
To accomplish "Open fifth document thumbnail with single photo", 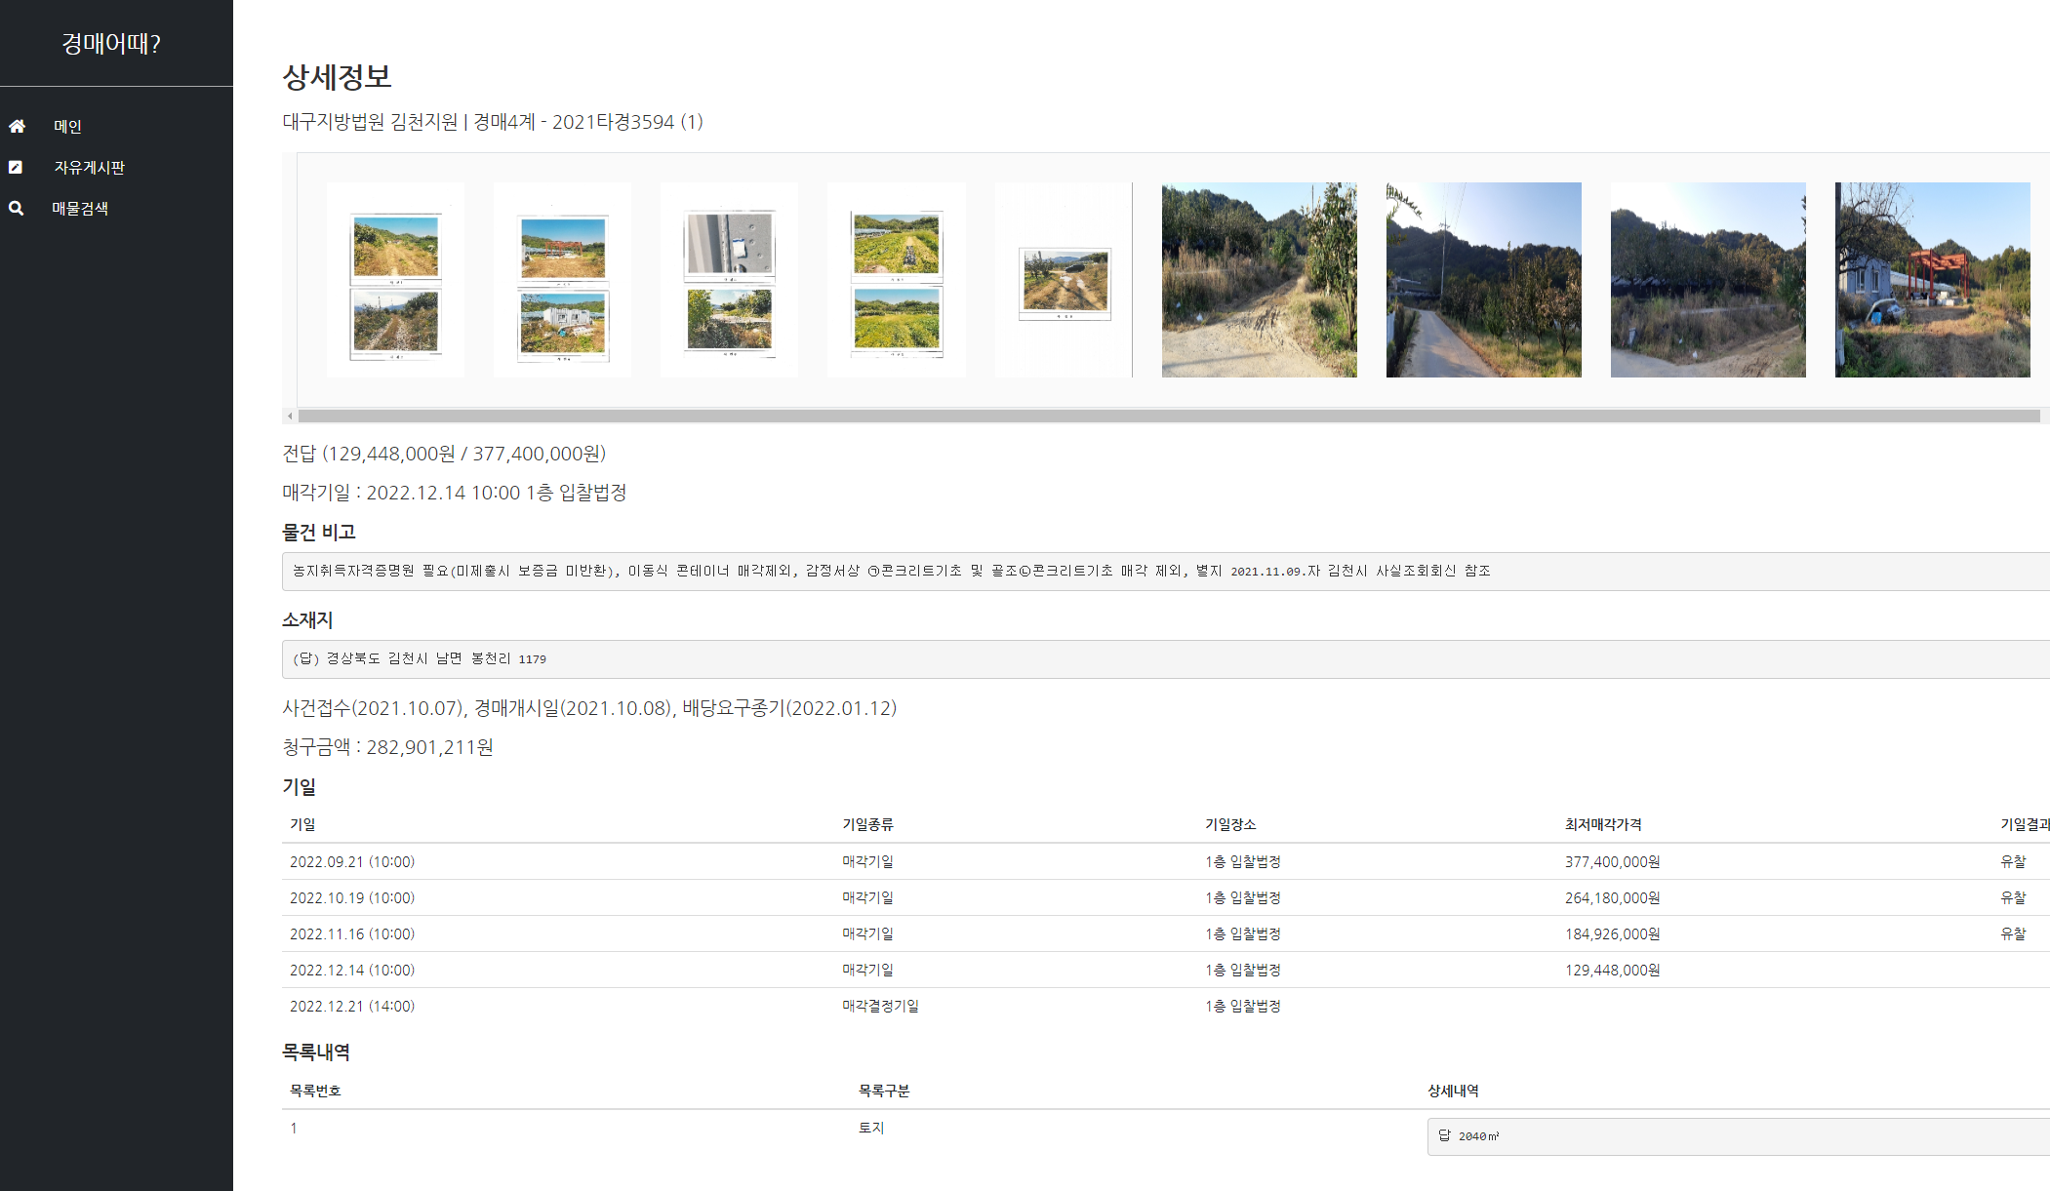I will pos(1064,280).
